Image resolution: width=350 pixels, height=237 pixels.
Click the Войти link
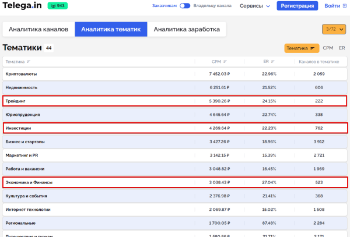(331, 6)
